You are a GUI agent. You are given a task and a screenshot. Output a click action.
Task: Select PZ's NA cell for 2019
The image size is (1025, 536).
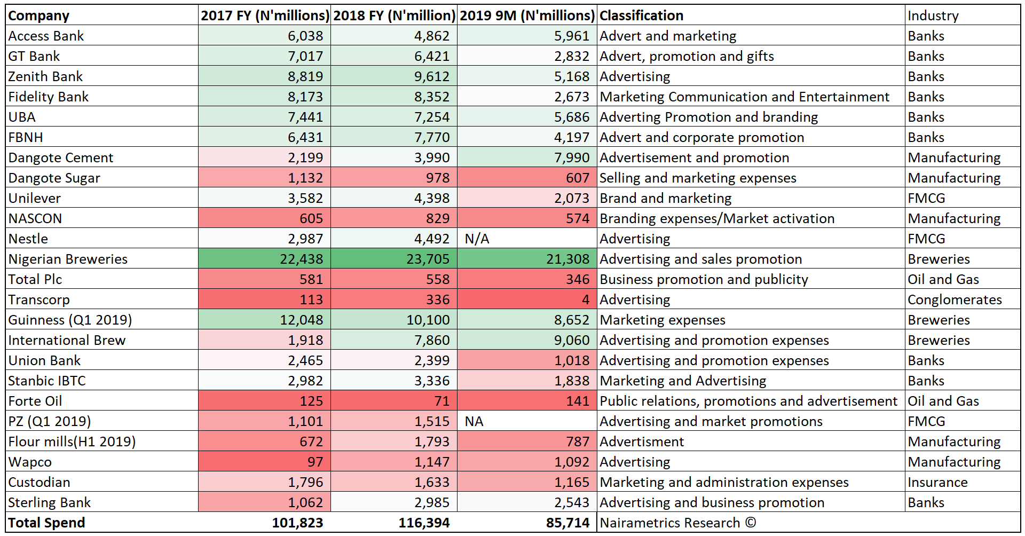tap(527, 421)
